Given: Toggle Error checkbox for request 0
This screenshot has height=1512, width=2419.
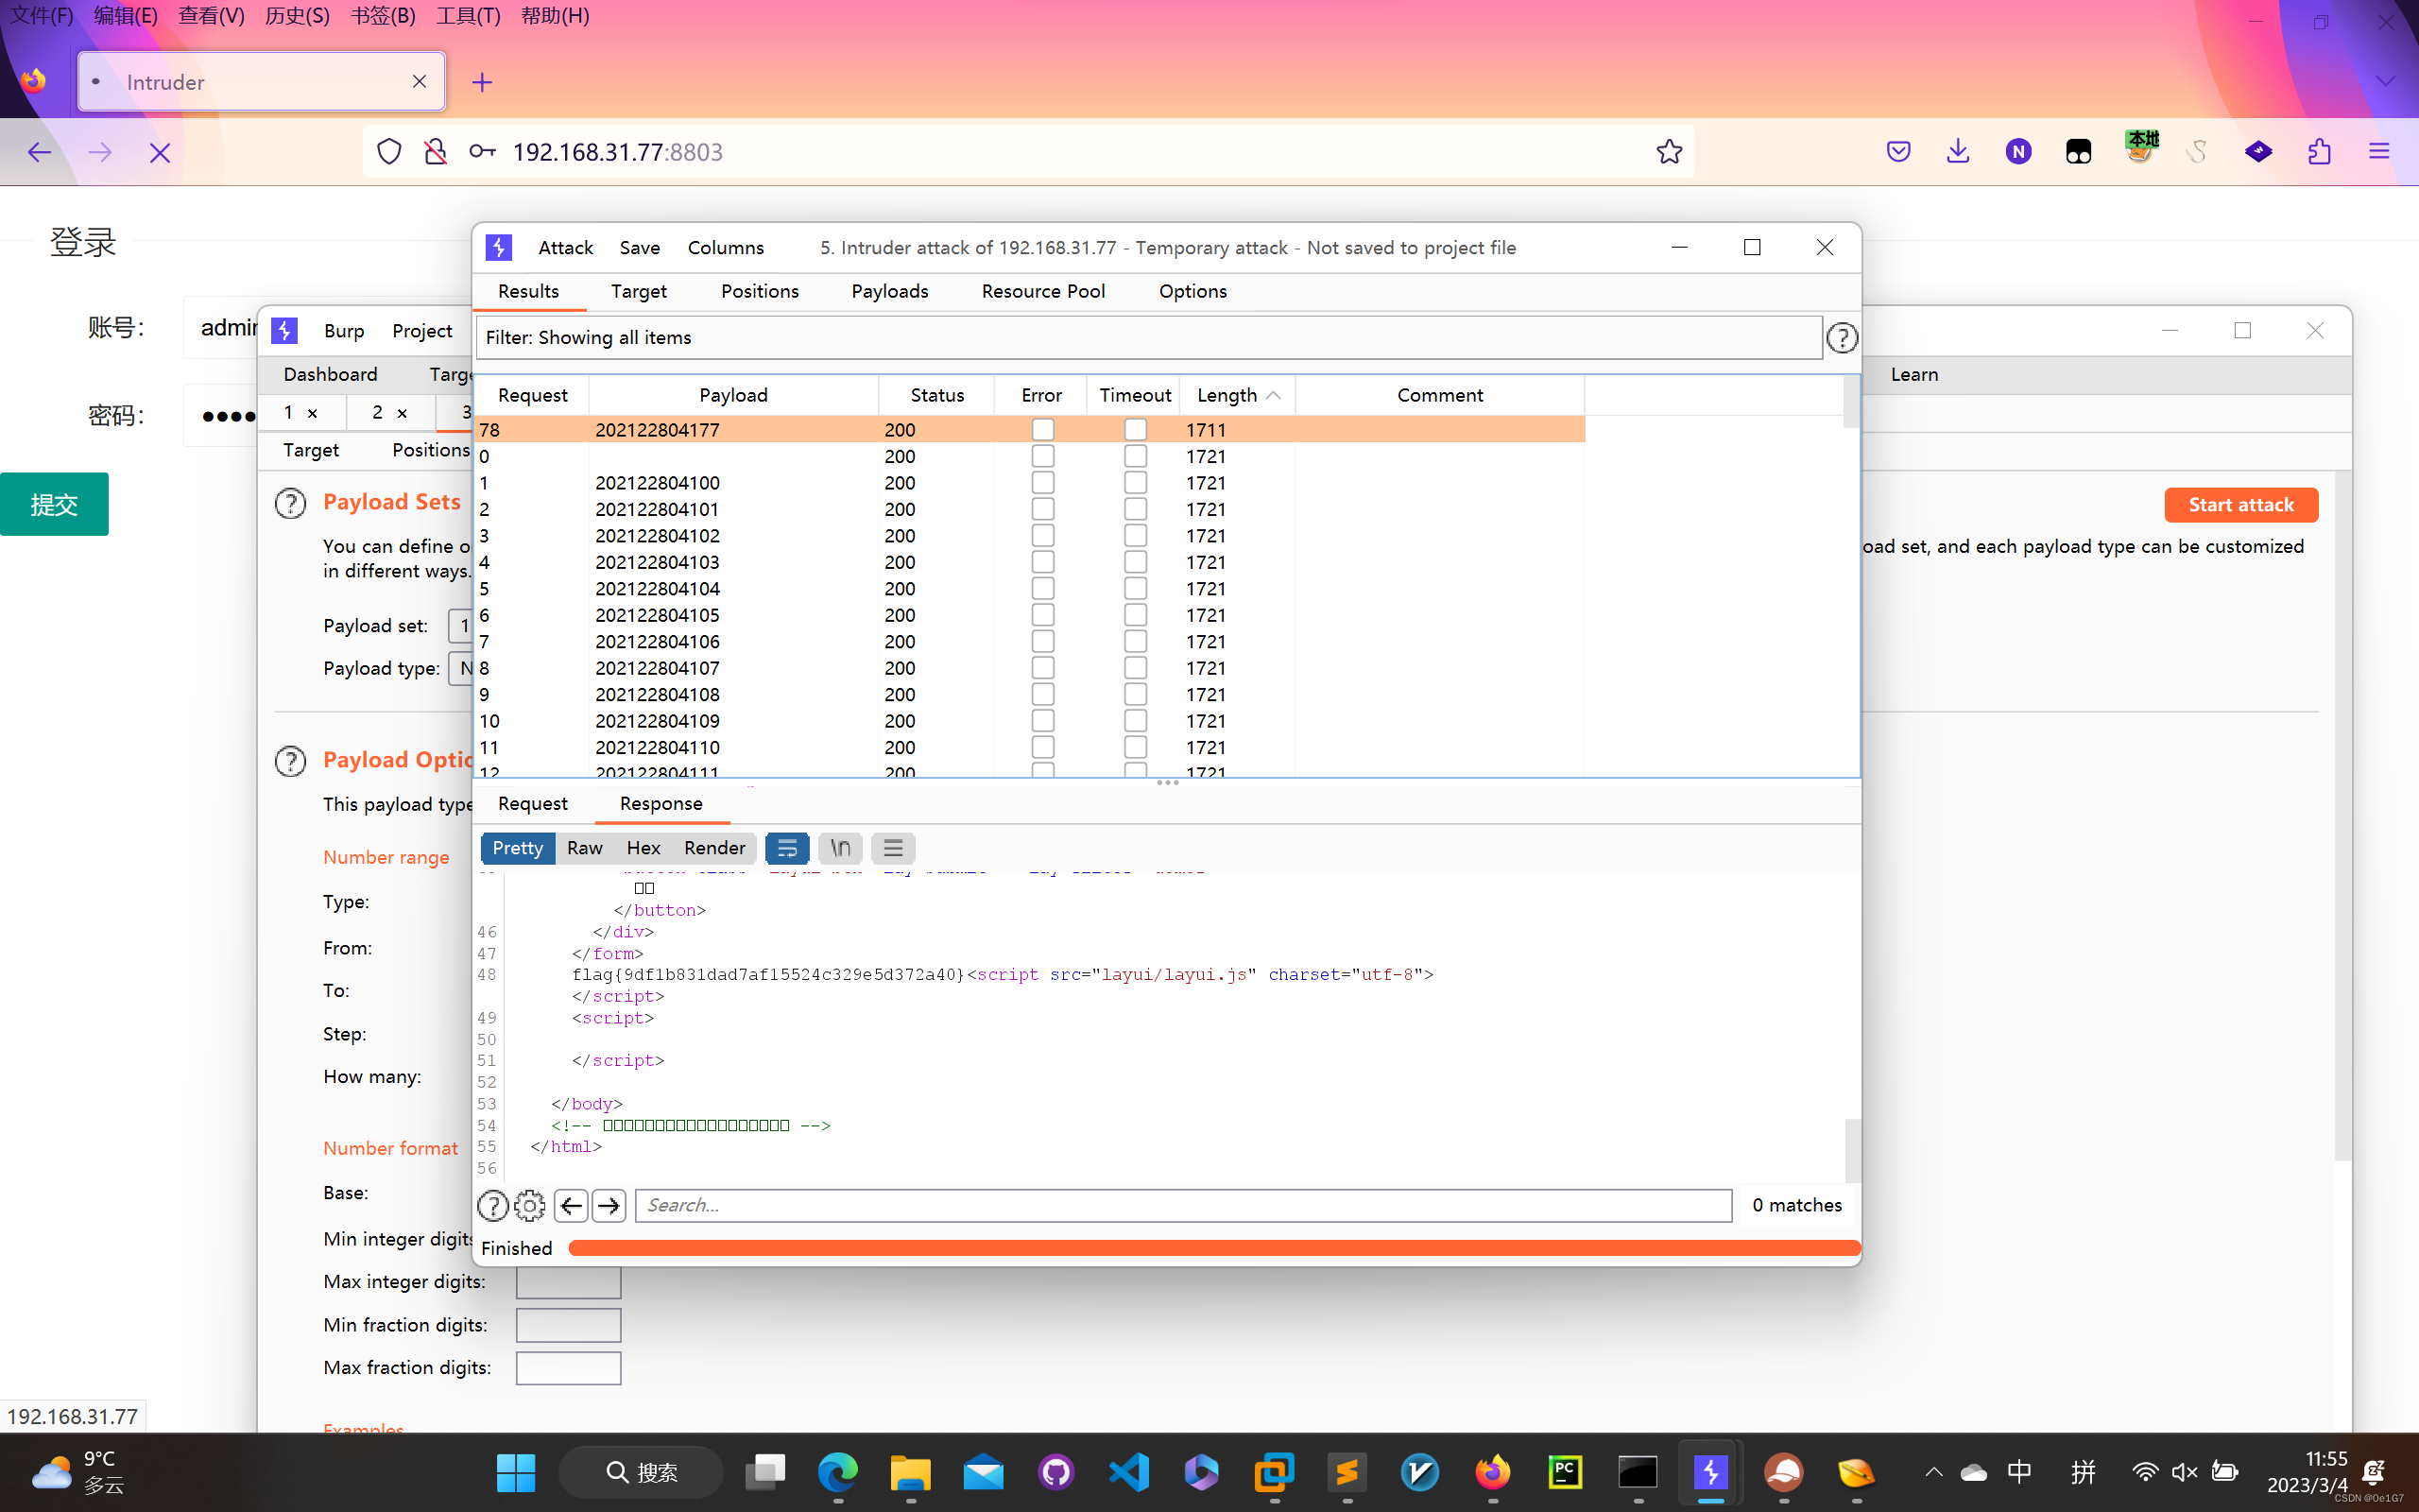Looking at the screenshot, I should 1042,456.
